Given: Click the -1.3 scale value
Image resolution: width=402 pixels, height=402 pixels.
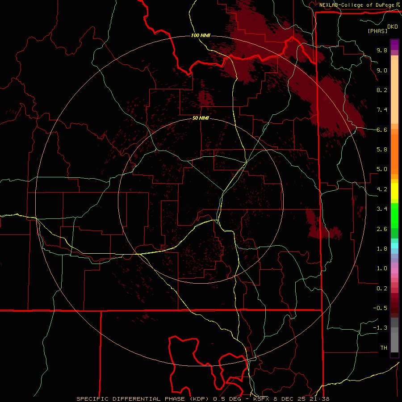Looking at the screenshot, I should coord(380,328).
